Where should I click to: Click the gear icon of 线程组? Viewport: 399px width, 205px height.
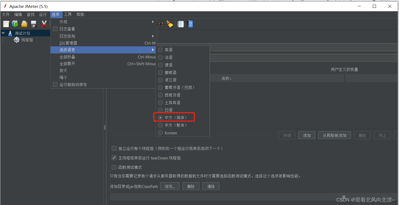tap(17, 40)
